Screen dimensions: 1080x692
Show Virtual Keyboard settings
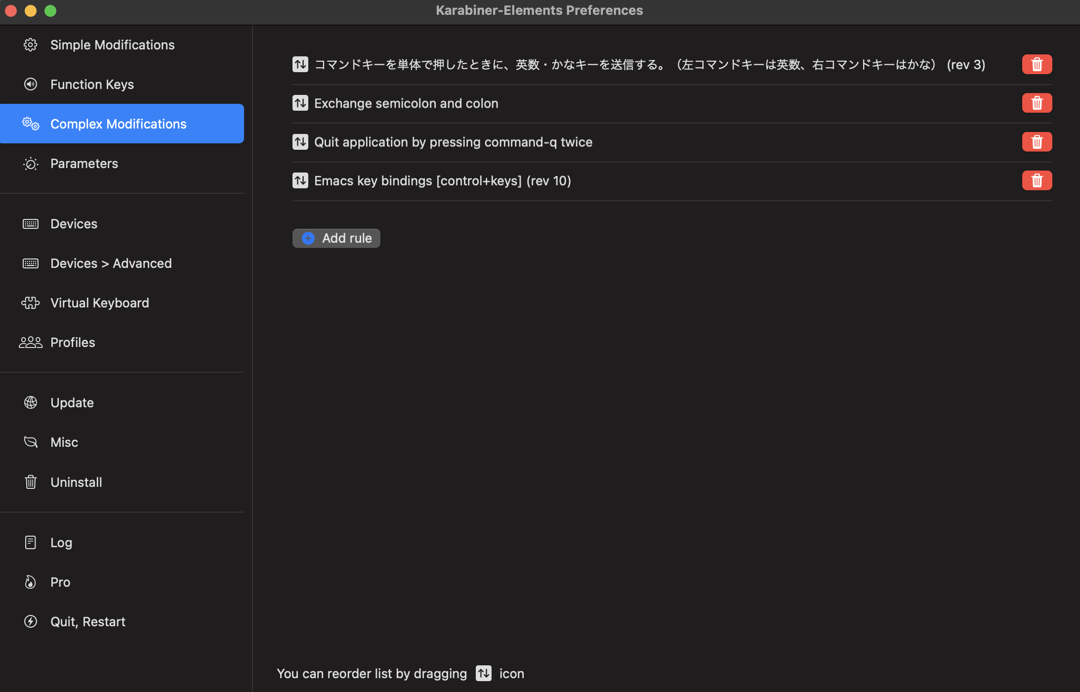click(x=99, y=303)
